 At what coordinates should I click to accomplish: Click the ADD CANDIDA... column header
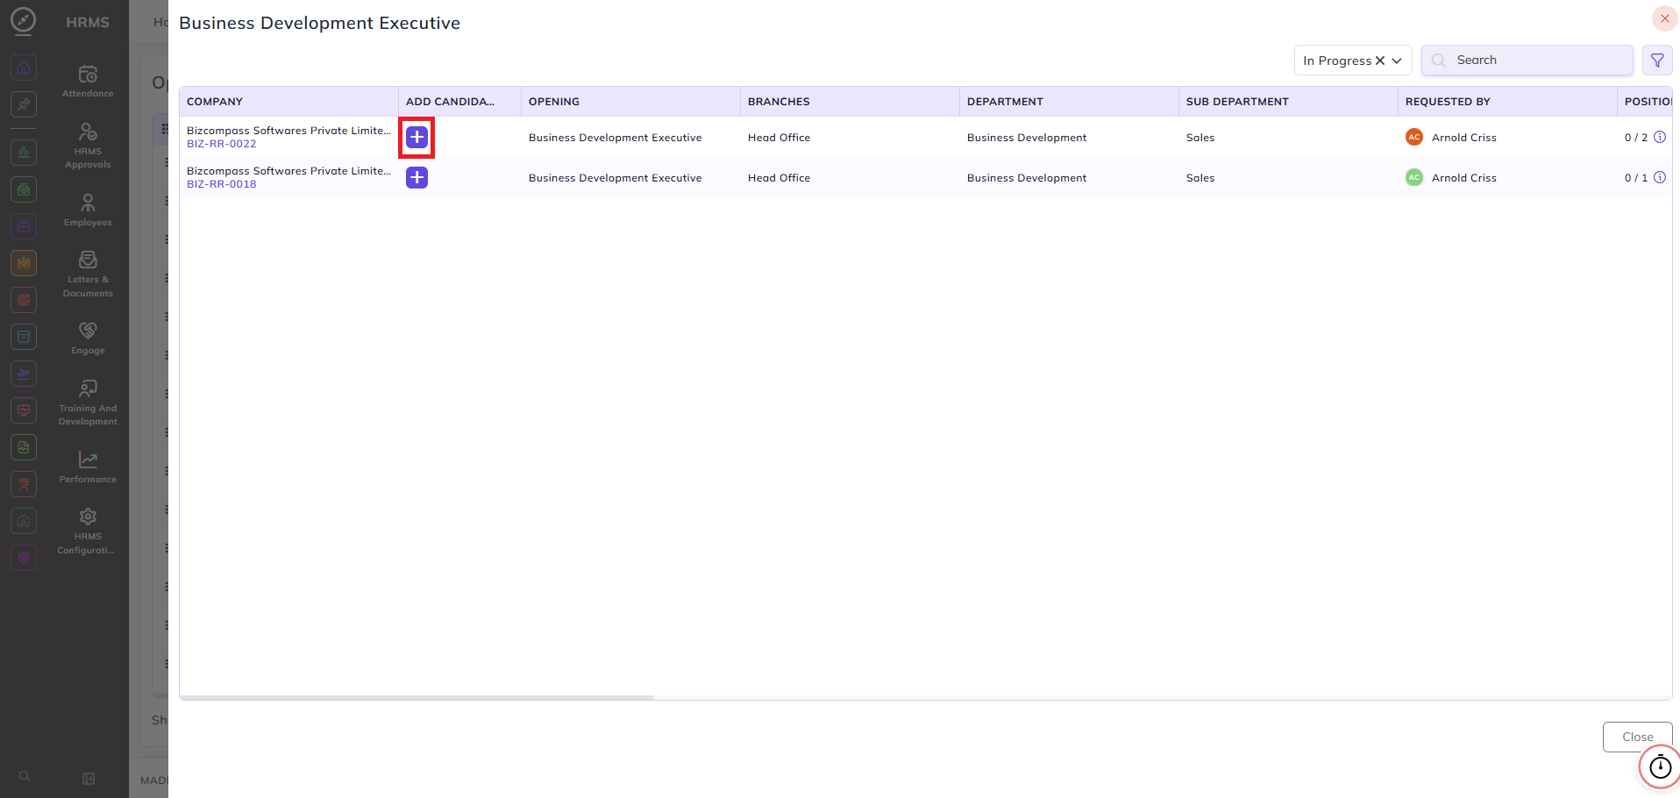(459, 102)
